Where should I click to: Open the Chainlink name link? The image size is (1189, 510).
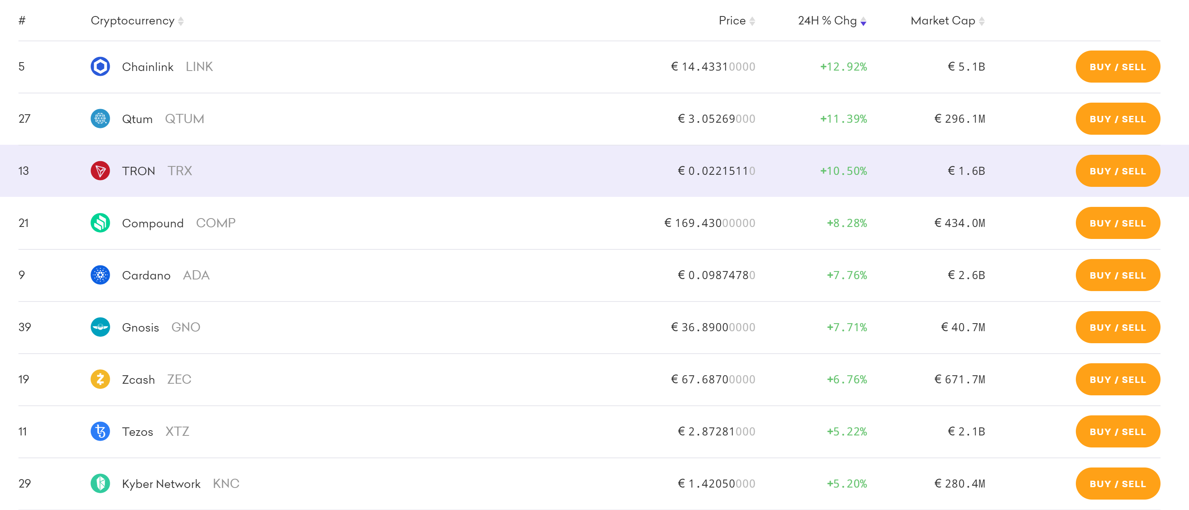(148, 67)
